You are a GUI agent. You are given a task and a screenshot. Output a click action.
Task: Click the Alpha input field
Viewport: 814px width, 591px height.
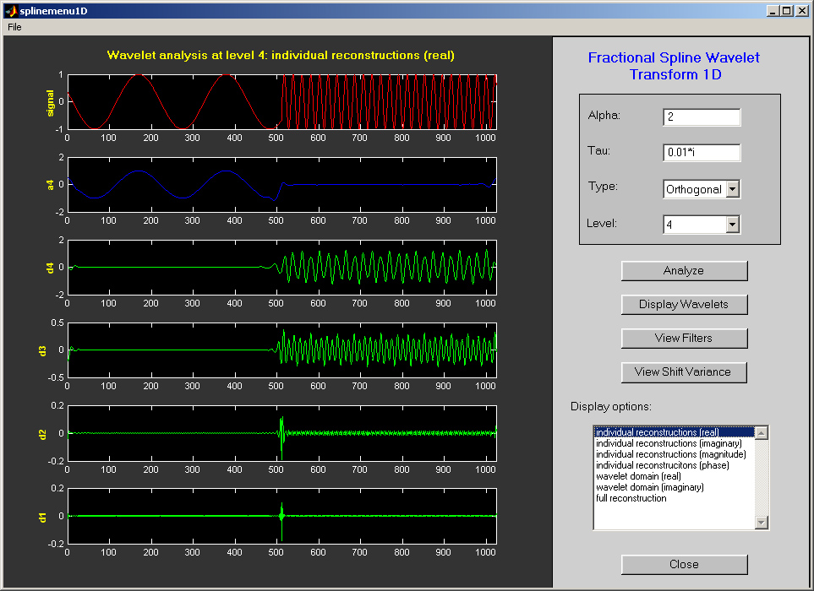pos(702,117)
